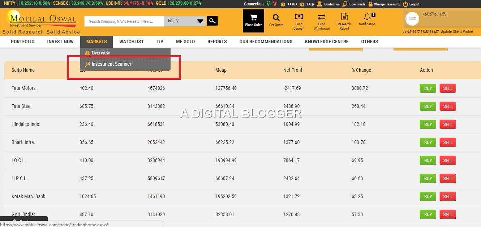Choose Overview in the Markets submenu
The height and width of the screenshot is (227, 481).
click(x=100, y=53)
